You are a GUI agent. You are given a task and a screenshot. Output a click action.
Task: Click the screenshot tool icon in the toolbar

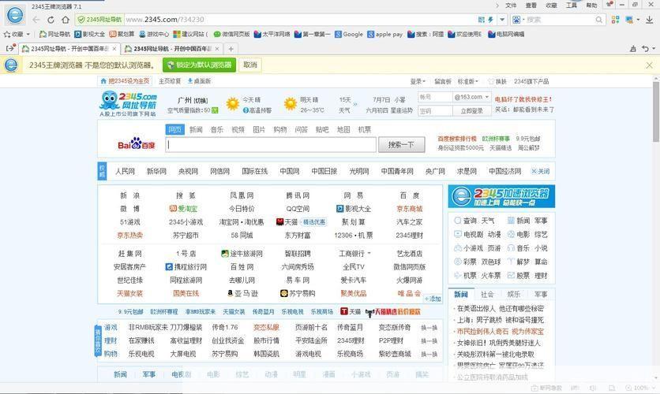(x=629, y=20)
